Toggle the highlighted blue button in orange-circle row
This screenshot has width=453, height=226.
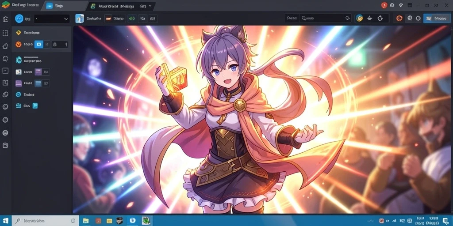39,45
